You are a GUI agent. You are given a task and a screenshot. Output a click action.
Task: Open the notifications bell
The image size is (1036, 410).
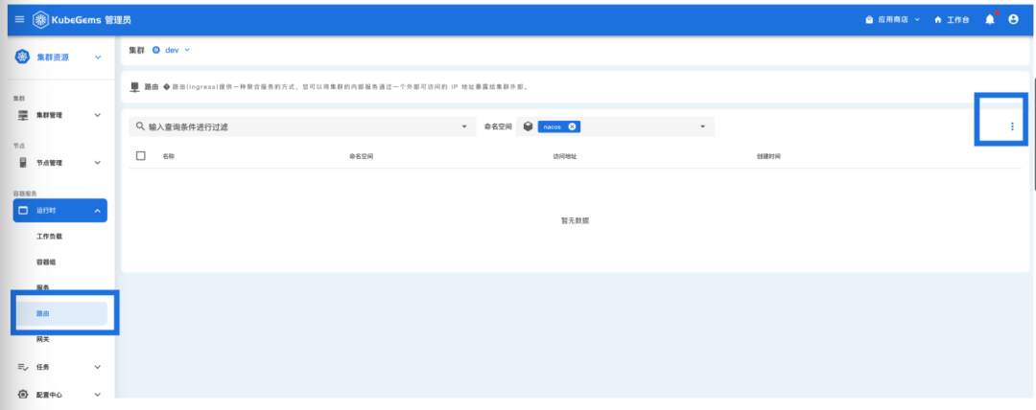point(990,19)
